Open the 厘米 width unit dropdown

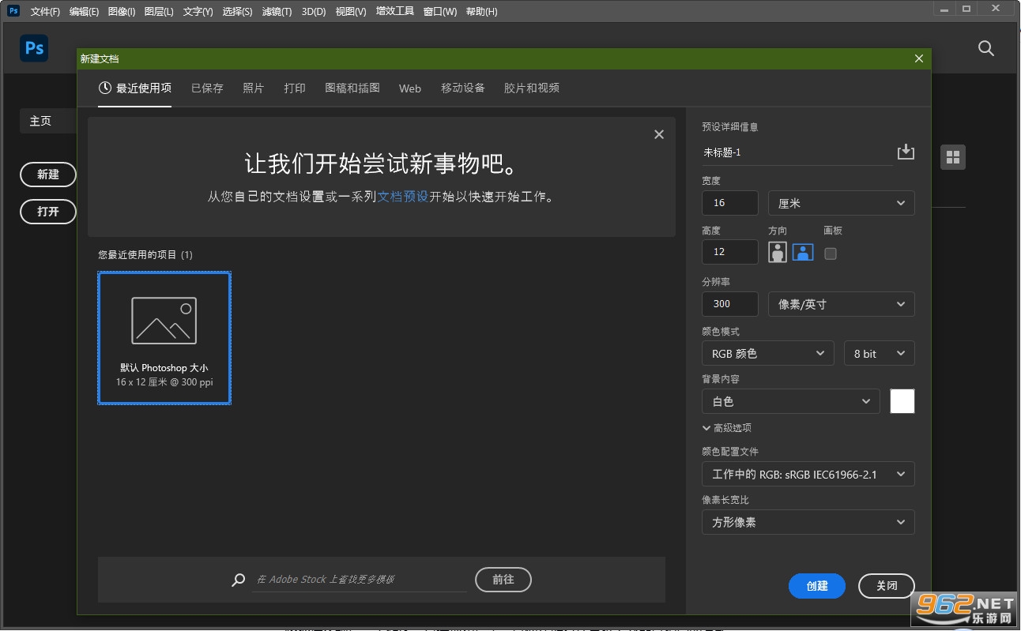842,203
